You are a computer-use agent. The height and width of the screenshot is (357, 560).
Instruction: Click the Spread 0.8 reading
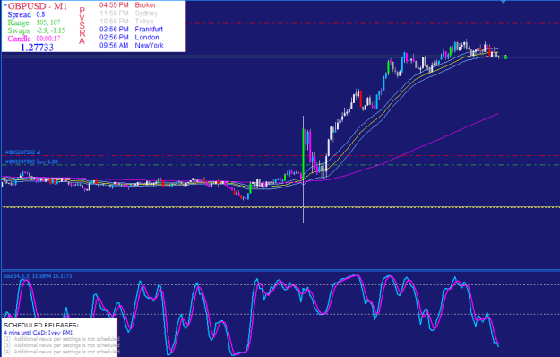tap(26, 14)
